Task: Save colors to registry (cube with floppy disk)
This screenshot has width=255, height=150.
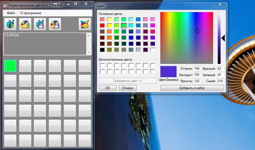Action: (x=40, y=24)
